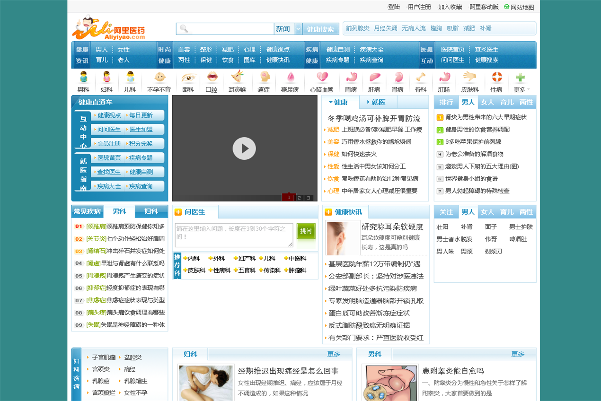Open the 用户注册 link
Image resolution: width=601 pixels, height=401 pixels.
click(419, 7)
